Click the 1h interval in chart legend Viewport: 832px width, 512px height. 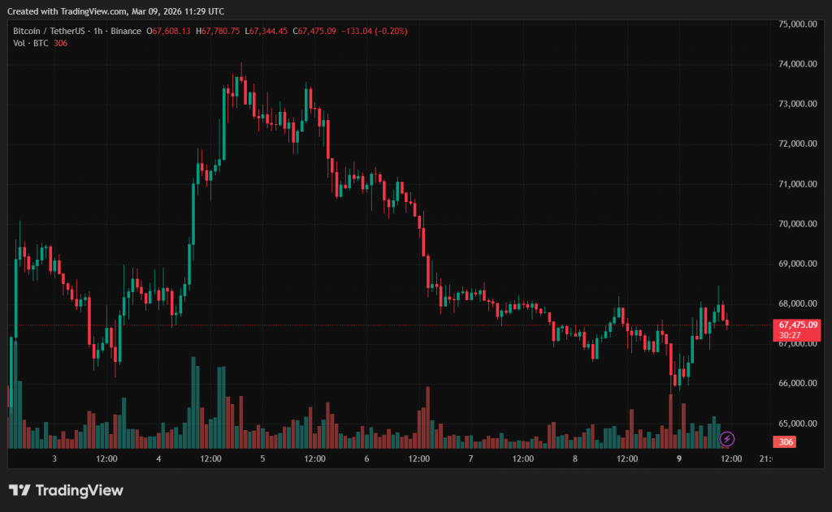(97, 31)
